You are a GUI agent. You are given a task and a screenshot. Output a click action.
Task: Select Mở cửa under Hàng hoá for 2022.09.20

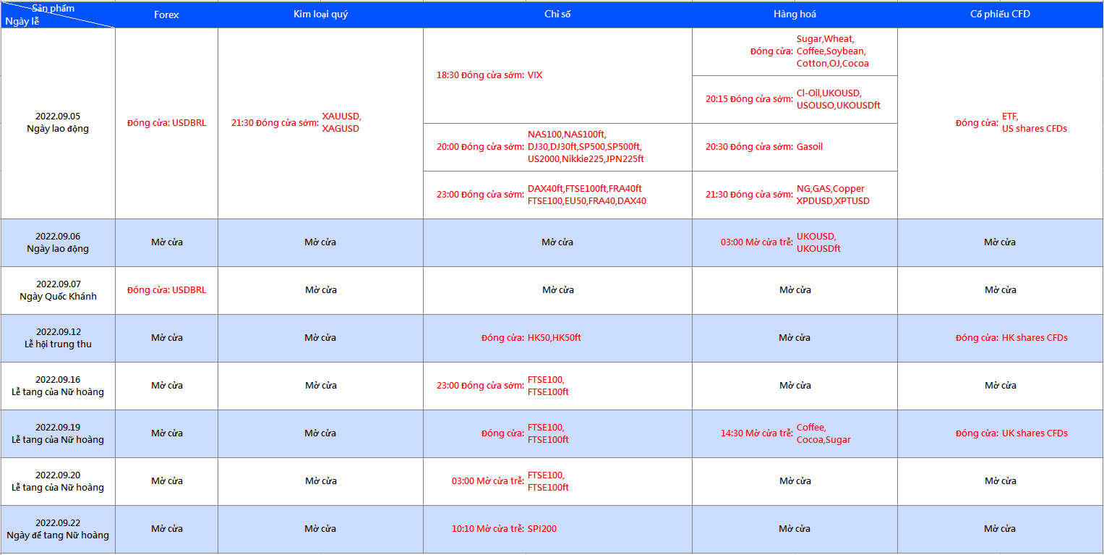[795, 481]
